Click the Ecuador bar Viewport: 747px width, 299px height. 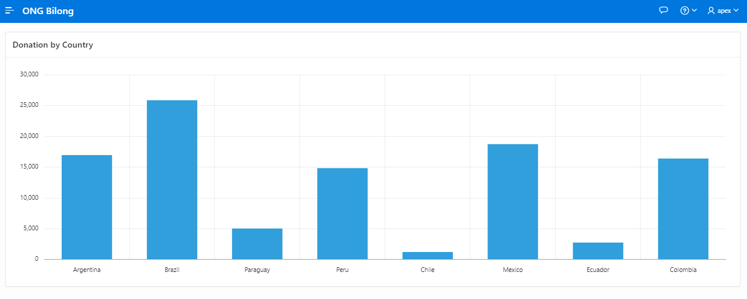598,251
